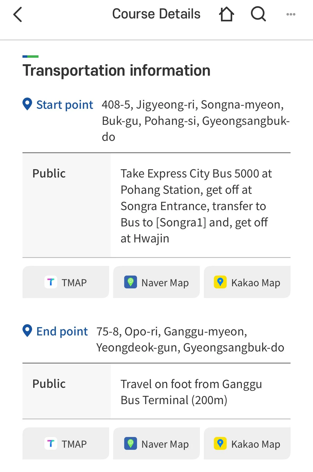Open TMAP for the start point
The width and height of the screenshot is (313, 472).
click(66, 282)
